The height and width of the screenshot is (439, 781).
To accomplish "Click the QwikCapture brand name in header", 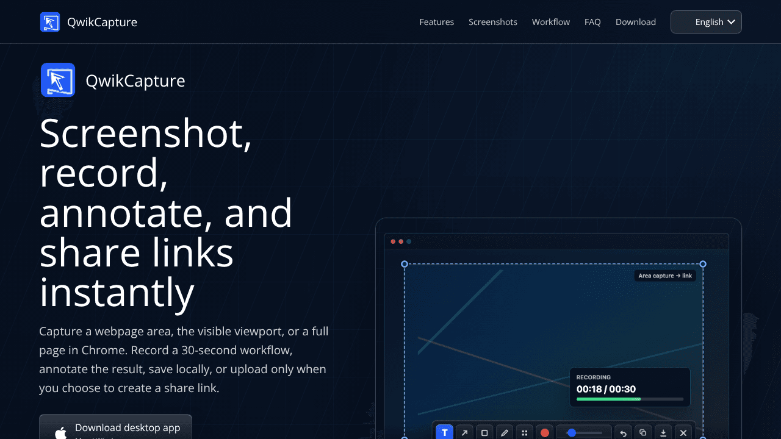I will 103,22.
